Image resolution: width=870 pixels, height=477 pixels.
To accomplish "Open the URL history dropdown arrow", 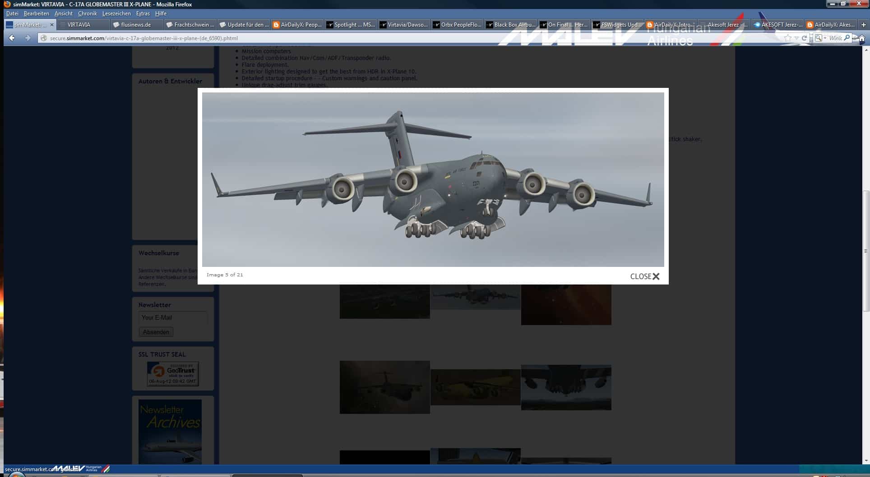I will point(796,38).
